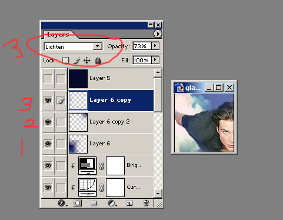
Task: Minimize the gla... document window
Action: pos(209,88)
